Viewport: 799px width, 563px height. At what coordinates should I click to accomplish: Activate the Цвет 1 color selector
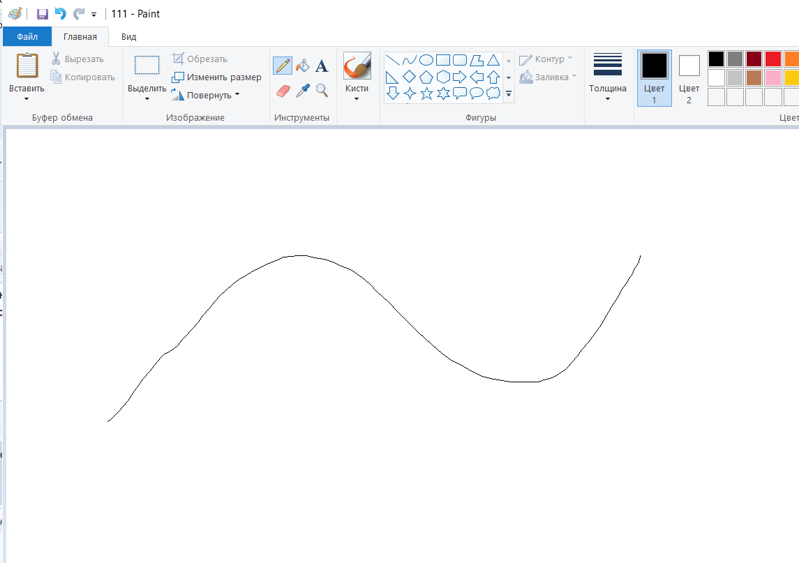654,77
